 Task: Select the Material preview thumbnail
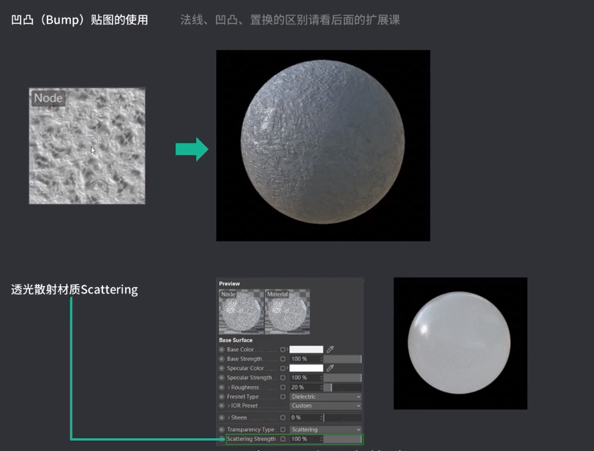[x=287, y=312]
